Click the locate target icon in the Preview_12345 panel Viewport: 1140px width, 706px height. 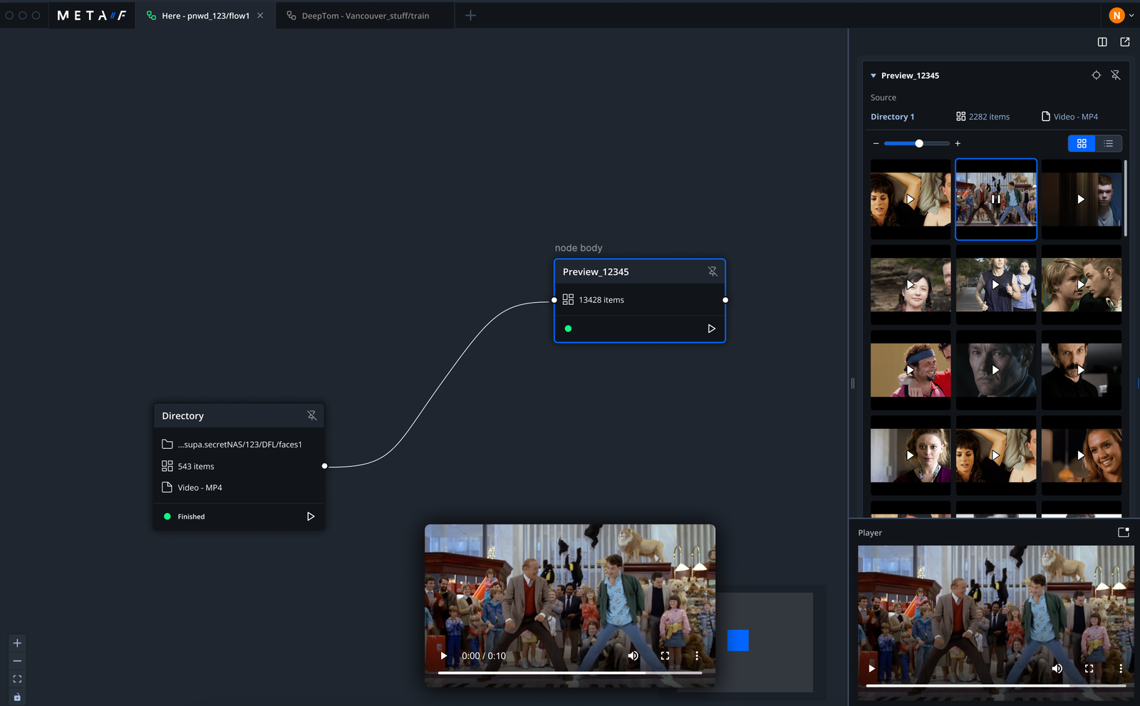tap(1097, 75)
